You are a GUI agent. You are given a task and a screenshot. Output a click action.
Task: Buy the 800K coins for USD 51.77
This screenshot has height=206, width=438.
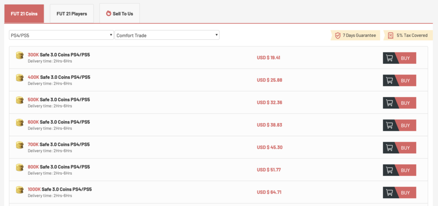click(x=400, y=170)
